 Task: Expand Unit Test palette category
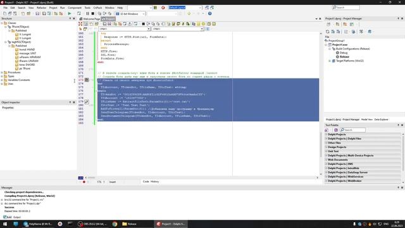pos(327,151)
